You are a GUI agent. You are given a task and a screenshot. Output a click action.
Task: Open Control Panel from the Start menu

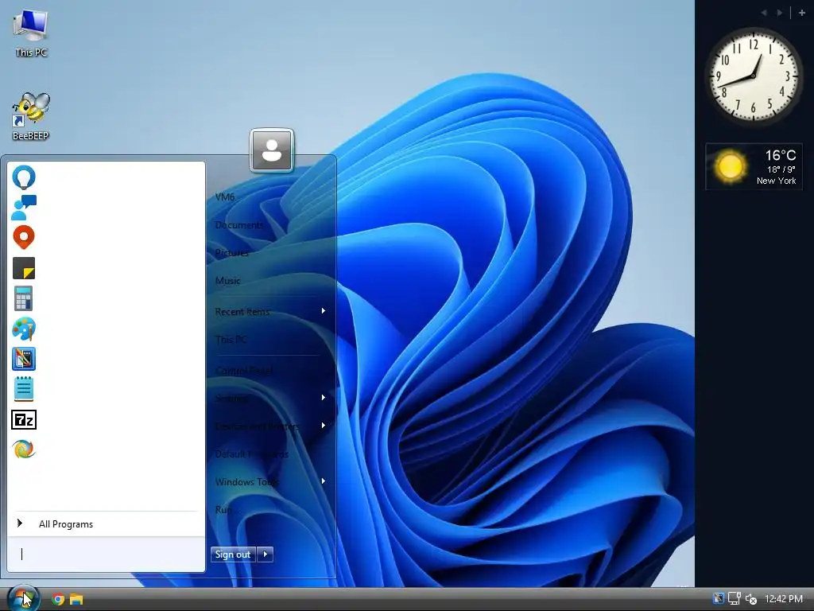[x=243, y=371]
